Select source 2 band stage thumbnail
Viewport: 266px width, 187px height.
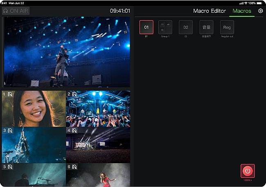tap(98, 109)
